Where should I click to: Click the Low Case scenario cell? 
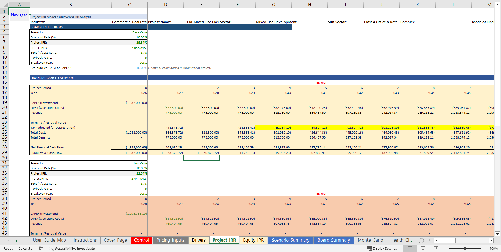click(129, 163)
